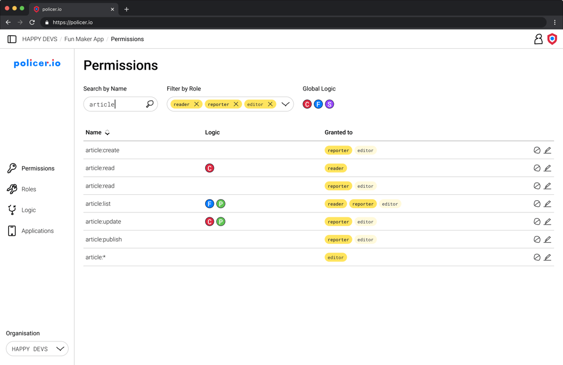Click the policer shield icon in the header
The height and width of the screenshot is (365, 563).
(x=552, y=39)
